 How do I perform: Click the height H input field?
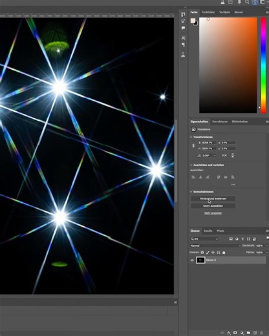click(x=209, y=149)
